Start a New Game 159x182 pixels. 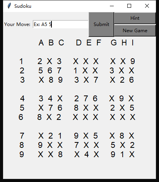[x=135, y=31]
